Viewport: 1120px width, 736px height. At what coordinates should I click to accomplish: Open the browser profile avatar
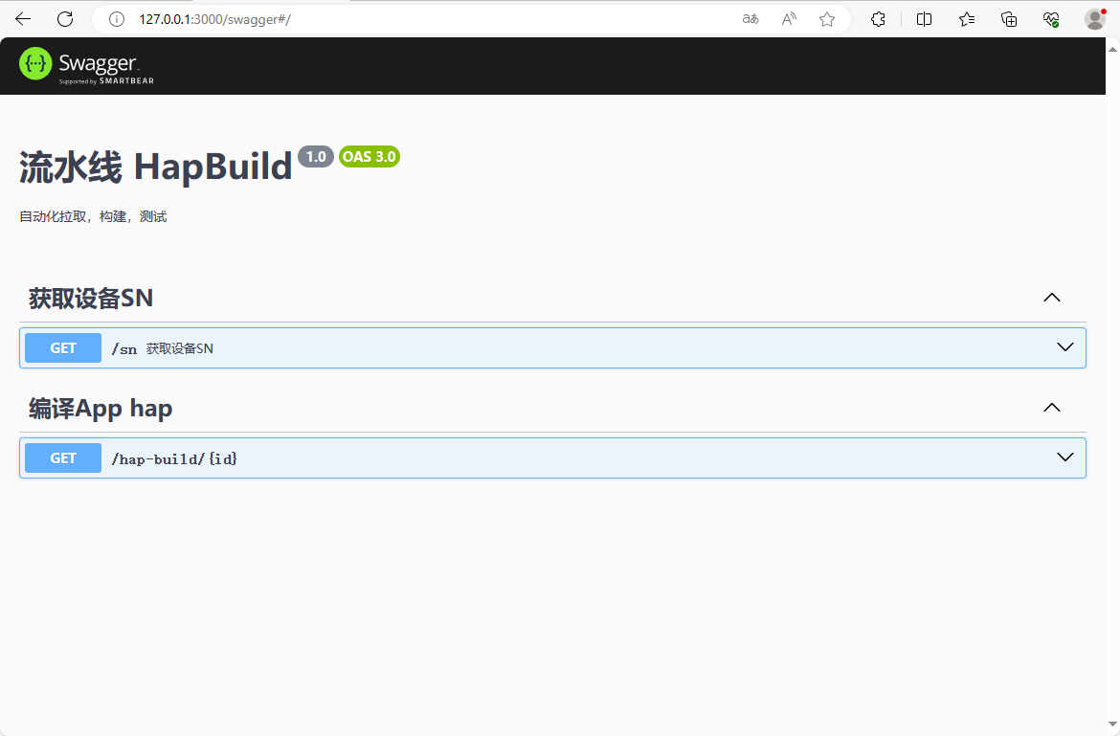pos(1095,19)
